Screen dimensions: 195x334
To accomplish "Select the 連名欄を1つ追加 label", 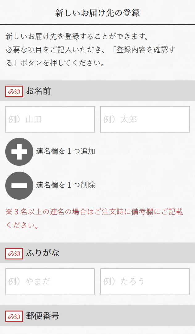I will click(65, 151).
